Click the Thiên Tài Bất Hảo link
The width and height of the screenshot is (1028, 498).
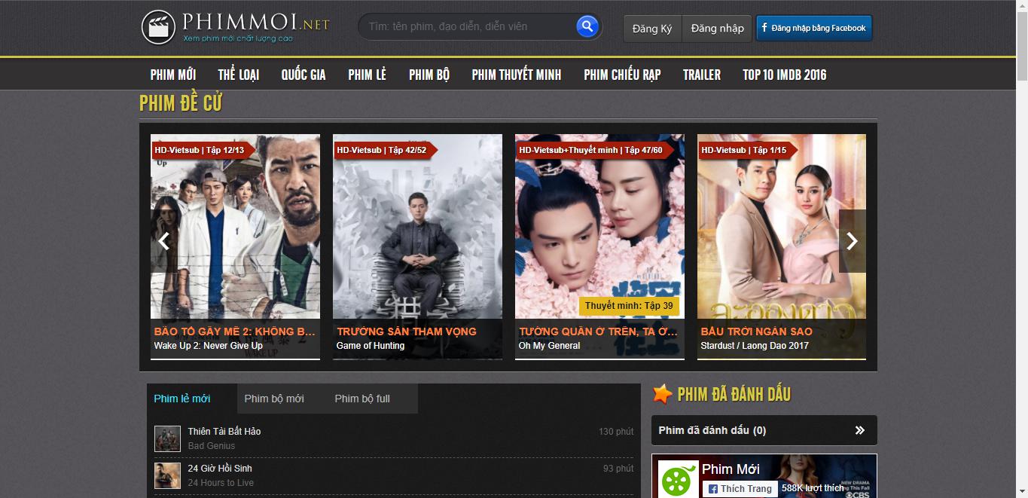click(224, 432)
